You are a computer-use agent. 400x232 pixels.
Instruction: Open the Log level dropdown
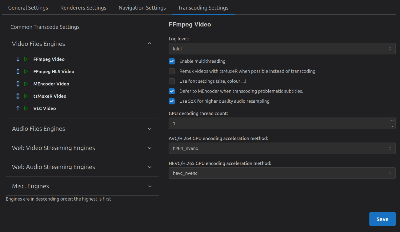point(282,49)
